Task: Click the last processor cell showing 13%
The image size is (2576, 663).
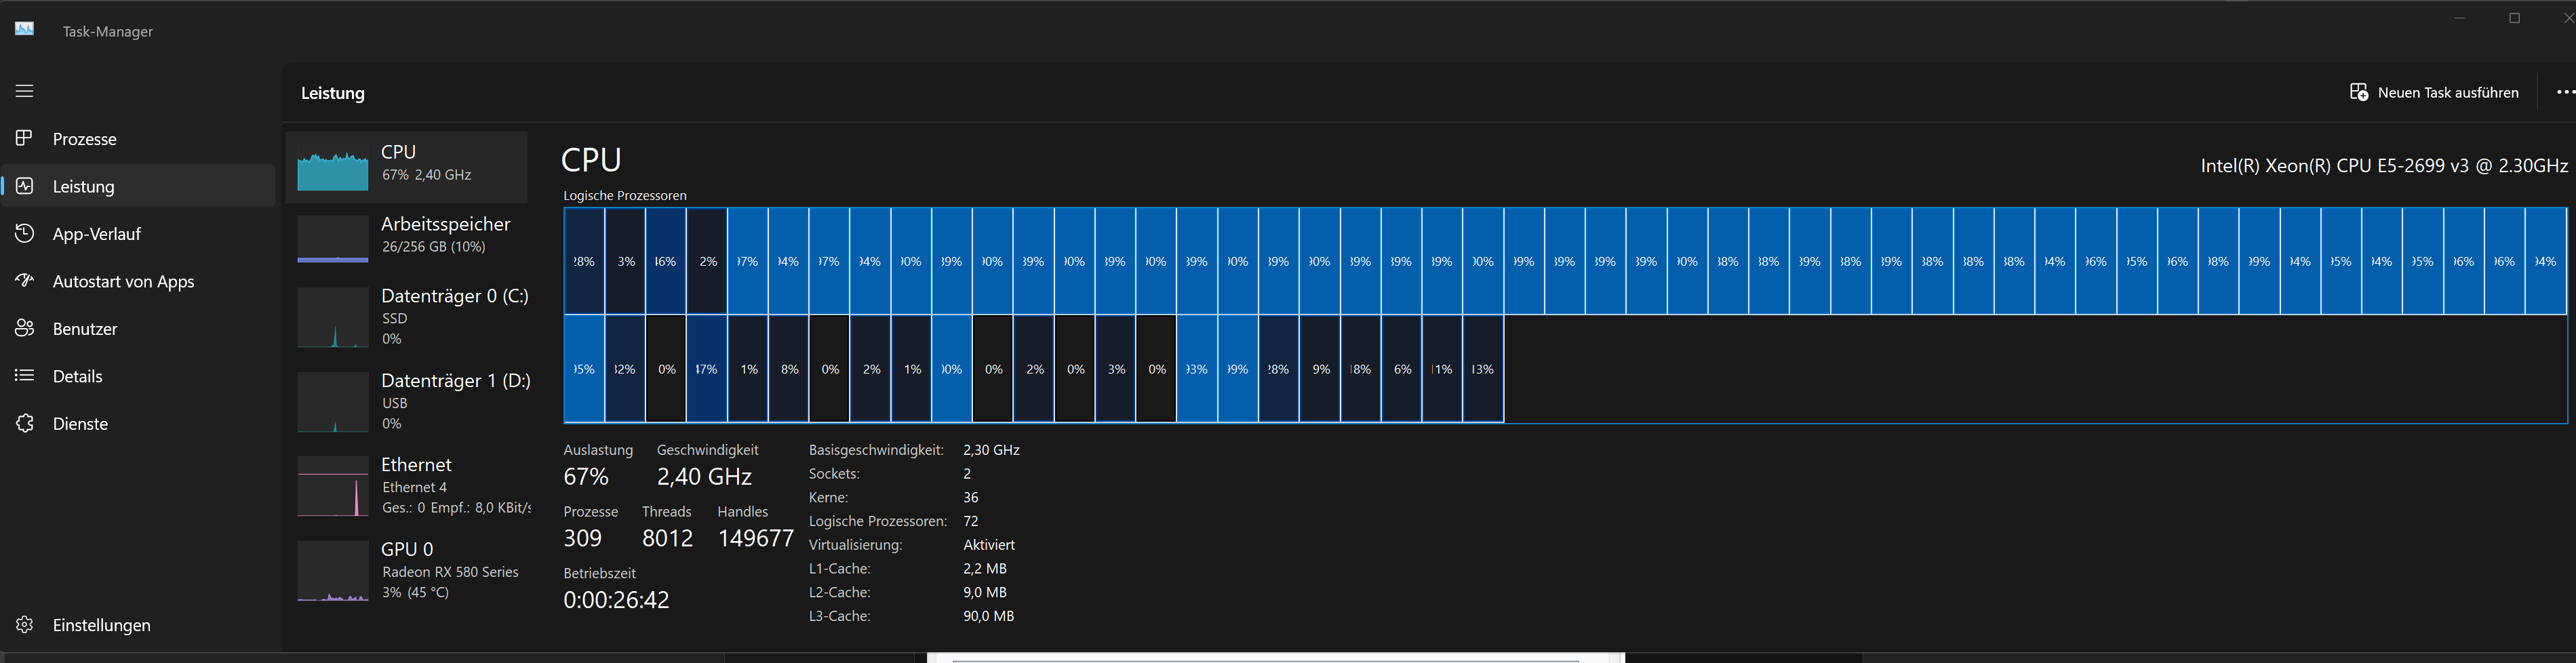Action: pyautogui.click(x=1483, y=369)
